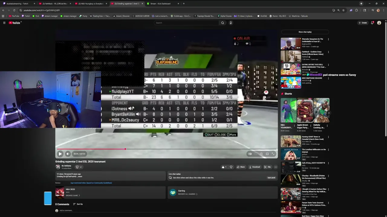
Task: Open options for Chuckyy Bloodbathh video
Action: 328,176
